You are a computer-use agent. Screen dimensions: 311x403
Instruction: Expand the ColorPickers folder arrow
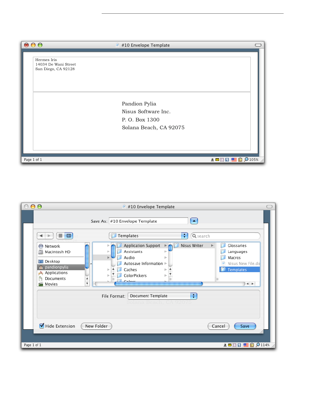pos(166,275)
